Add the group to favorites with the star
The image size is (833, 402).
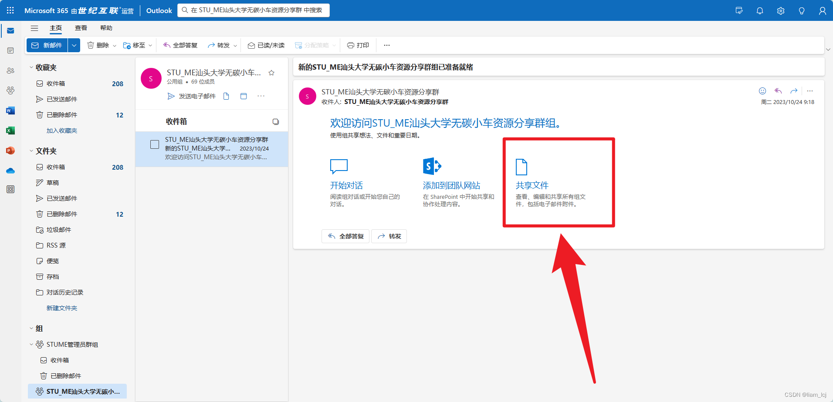coord(271,73)
